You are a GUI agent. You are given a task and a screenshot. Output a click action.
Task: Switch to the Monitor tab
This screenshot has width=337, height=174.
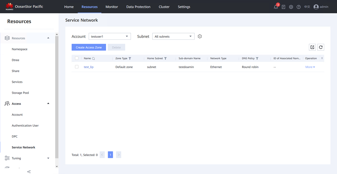click(112, 7)
